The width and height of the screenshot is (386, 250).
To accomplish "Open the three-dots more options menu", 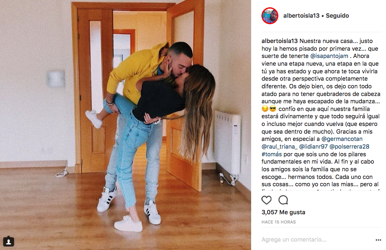I will [378, 240].
